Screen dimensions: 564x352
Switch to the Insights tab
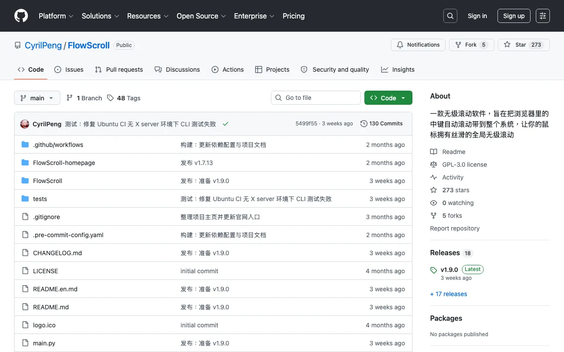click(x=398, y=70)
